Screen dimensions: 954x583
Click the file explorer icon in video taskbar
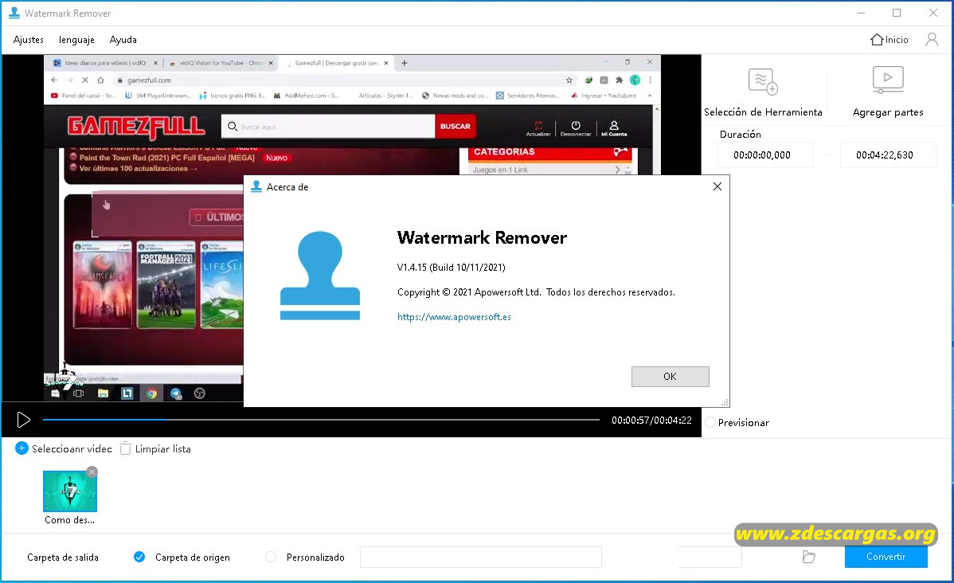click(x=103, y=393)
